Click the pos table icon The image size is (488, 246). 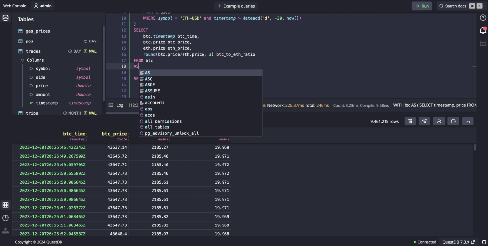point(20,41)
